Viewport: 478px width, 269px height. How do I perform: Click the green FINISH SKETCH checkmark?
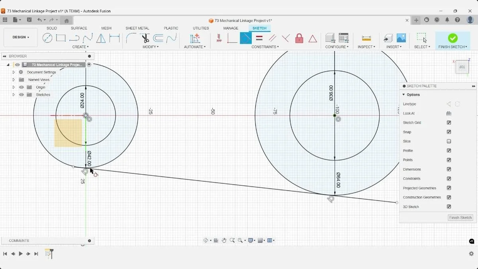453,38
